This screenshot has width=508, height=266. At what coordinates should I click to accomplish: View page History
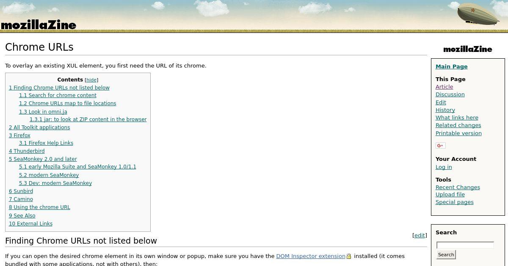point(445,110)
